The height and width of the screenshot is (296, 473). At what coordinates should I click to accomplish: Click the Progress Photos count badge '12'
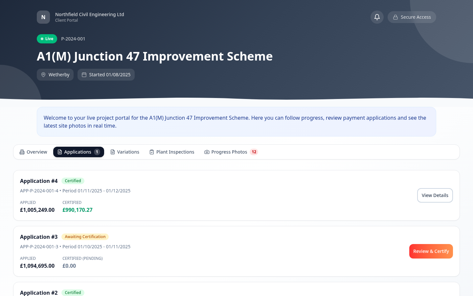[x=254, y=152]
